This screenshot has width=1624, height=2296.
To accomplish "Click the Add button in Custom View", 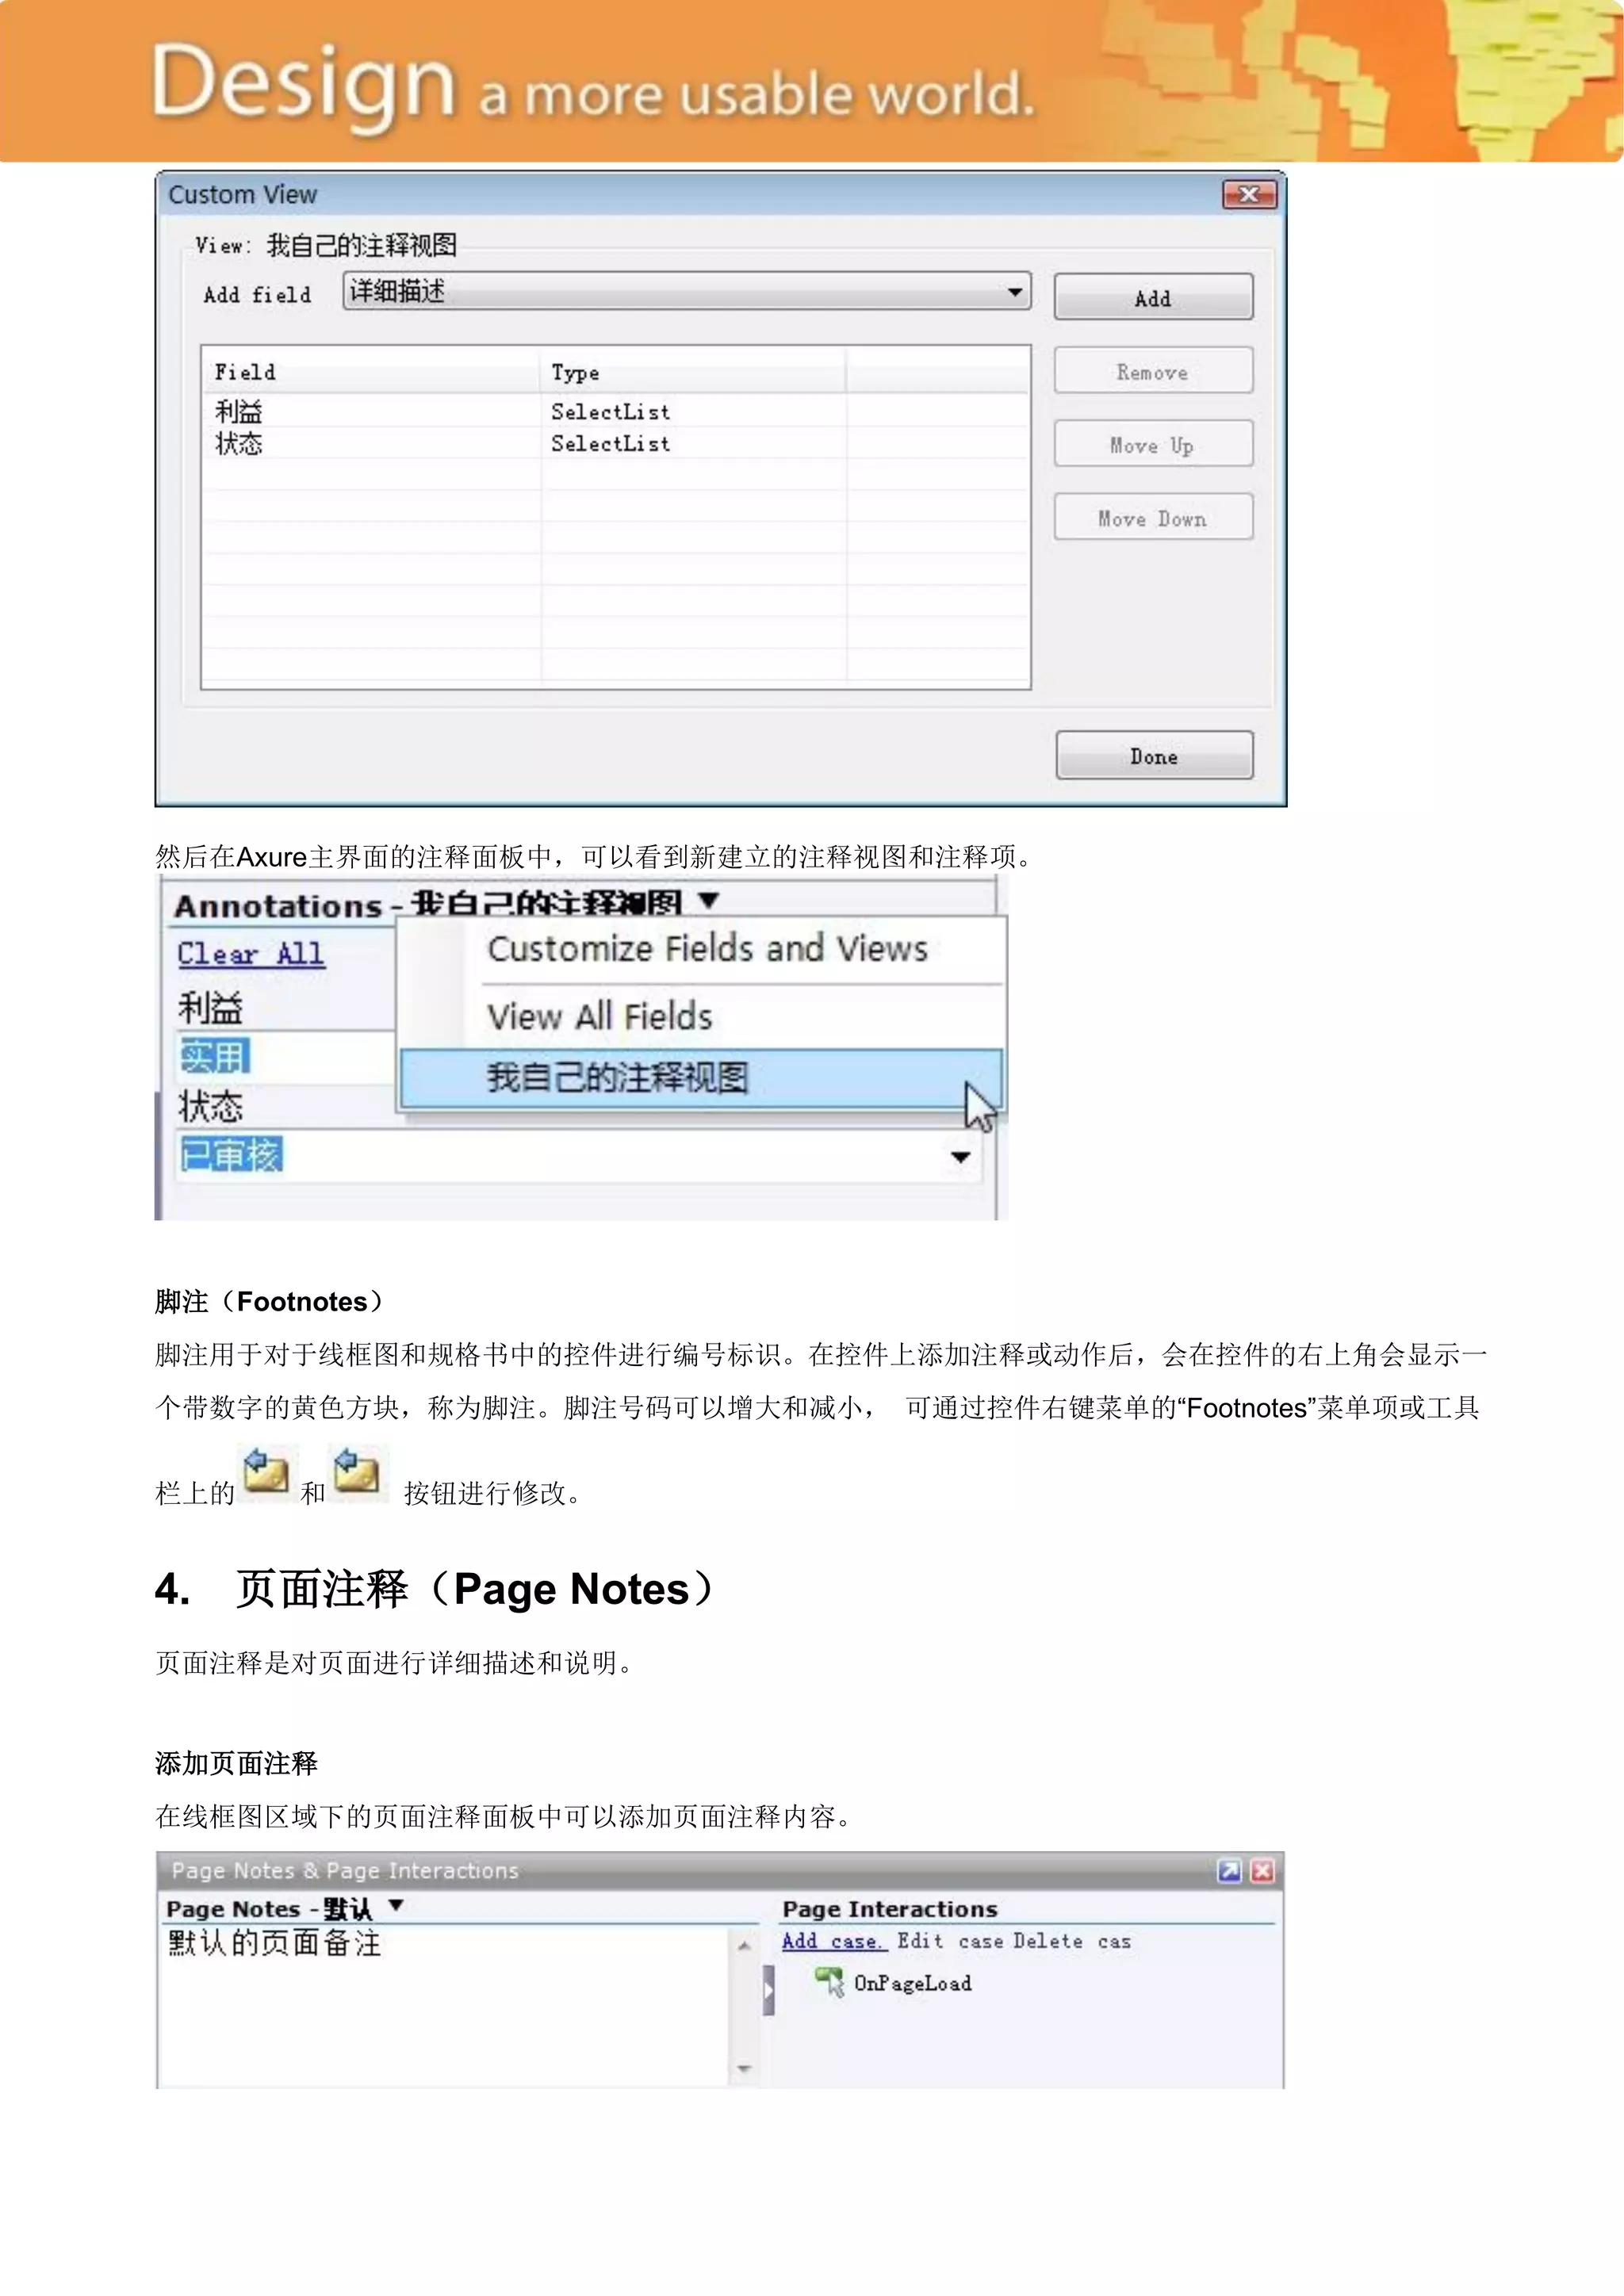I will [1153, 298].
